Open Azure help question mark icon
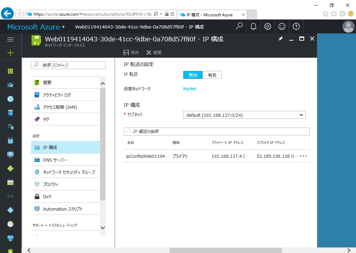Screen dimensions: 356x253 click(296, 26)
